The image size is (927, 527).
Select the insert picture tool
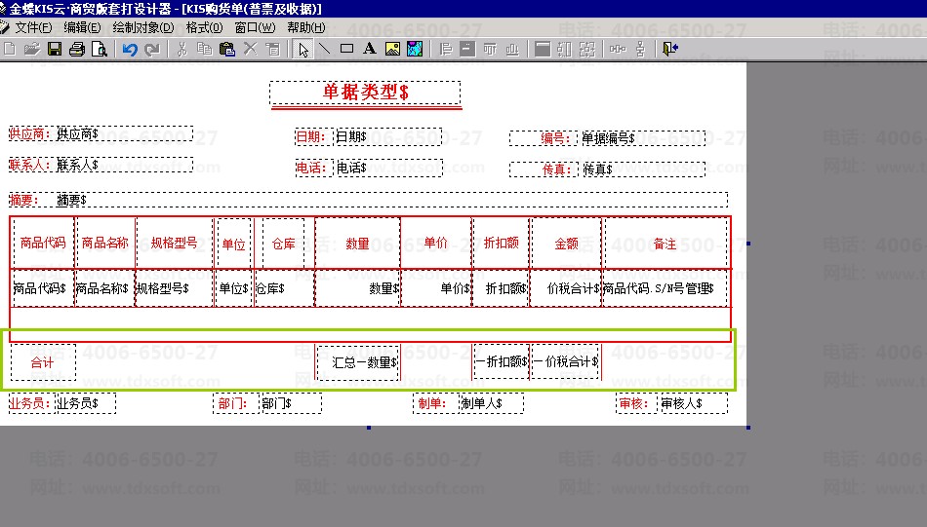pos(392,49)
